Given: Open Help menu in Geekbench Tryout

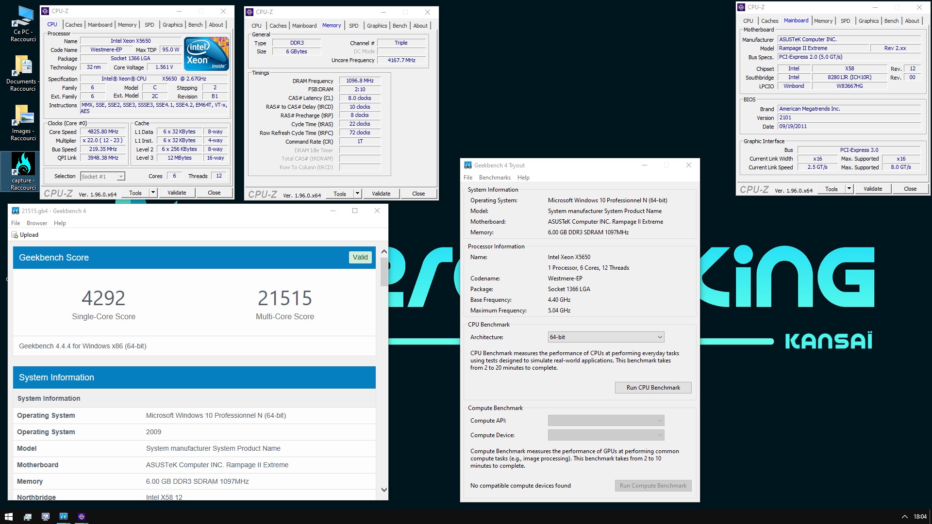Looking at the screenshot, I should point(523,178).
